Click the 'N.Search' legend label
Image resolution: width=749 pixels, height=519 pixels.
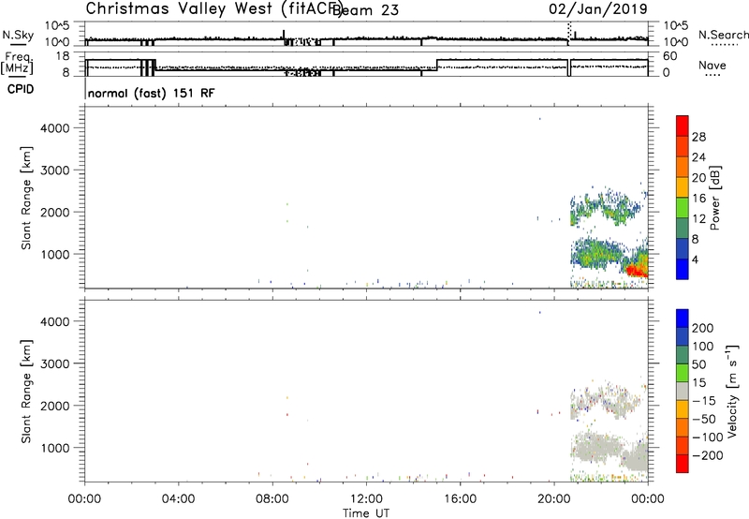(723, 35)
